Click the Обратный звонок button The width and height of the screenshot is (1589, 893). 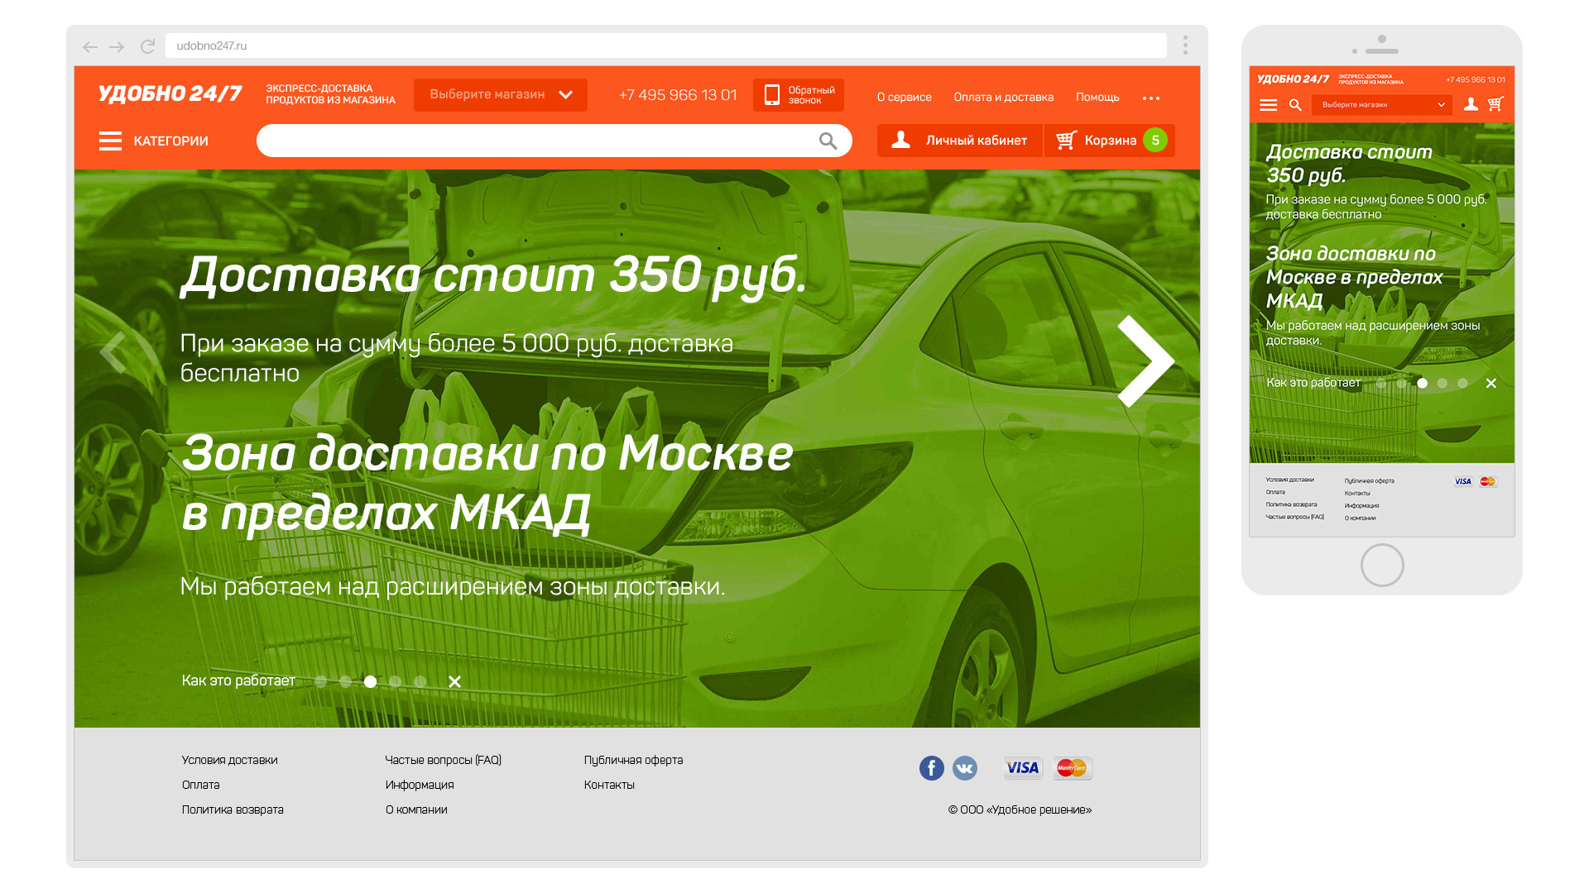point(798,95)
